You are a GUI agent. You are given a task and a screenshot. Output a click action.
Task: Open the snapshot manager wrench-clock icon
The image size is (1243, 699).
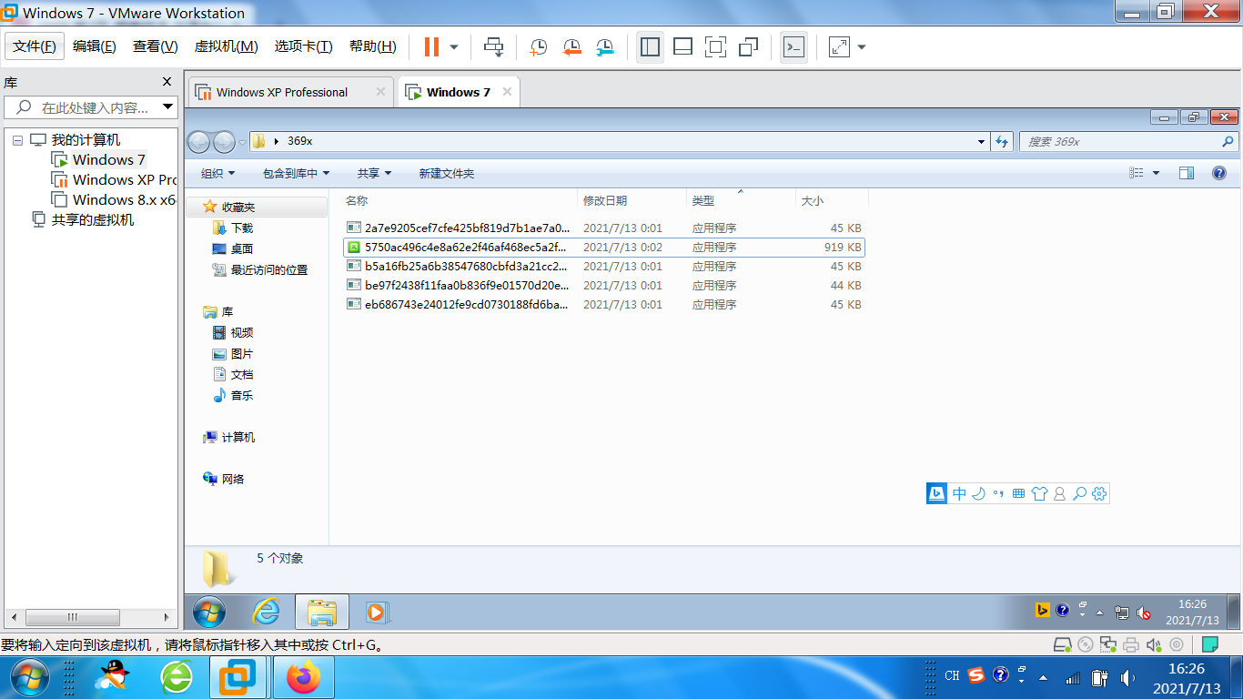605,46
